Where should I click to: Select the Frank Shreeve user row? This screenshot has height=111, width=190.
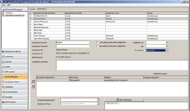109,36
